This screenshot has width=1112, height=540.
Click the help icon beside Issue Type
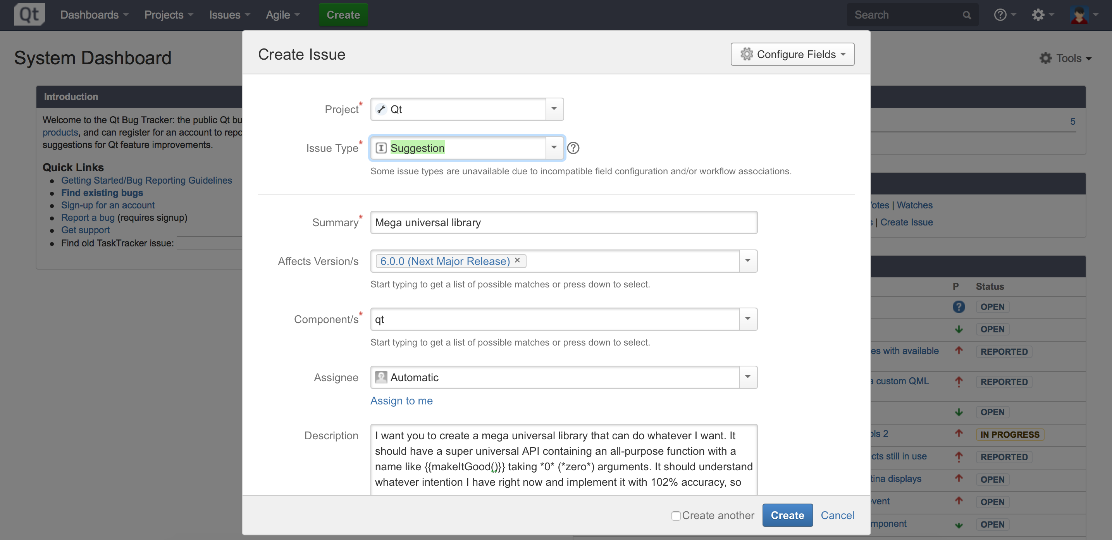[x=573, y=148]
